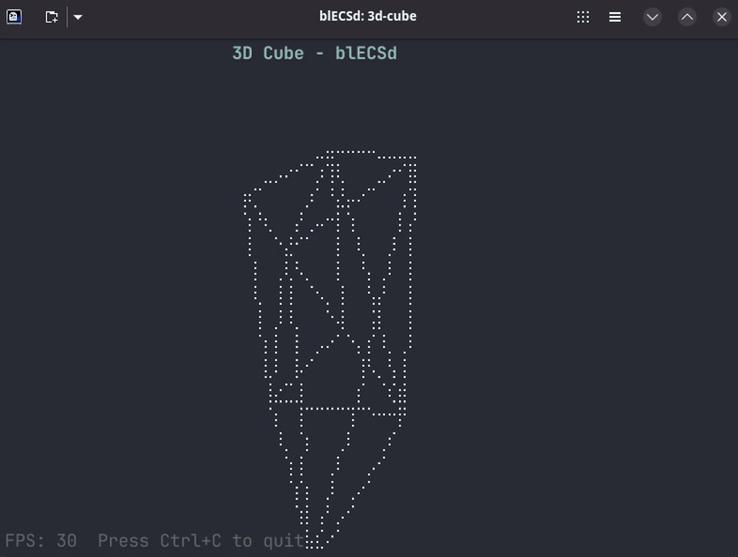Minimize window with the down chevron
Image resolution: width=738 pixels, height=557 pixels.
pyautogui.click(x=653, y=17)
